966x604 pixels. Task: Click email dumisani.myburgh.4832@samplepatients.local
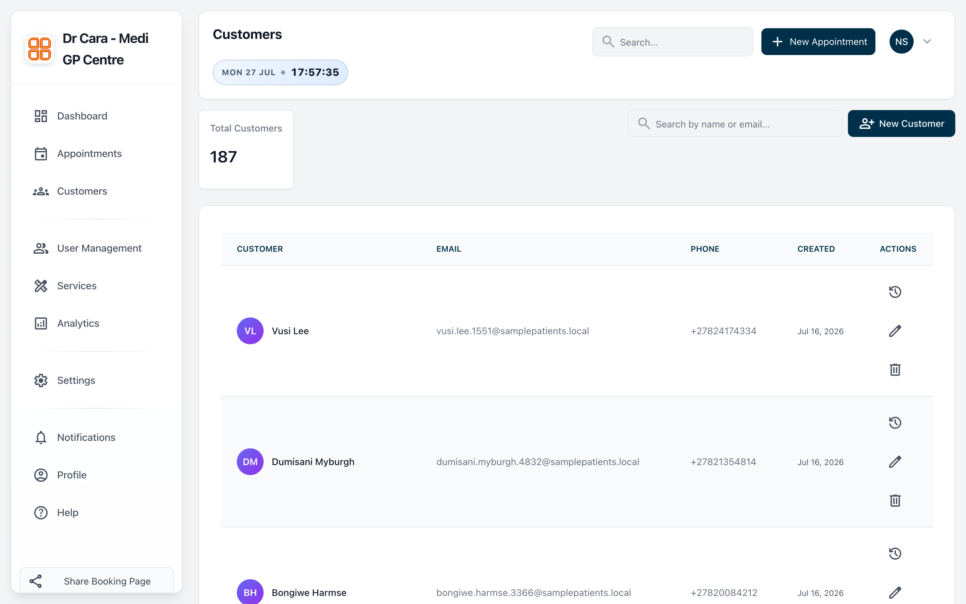[538, 462]
